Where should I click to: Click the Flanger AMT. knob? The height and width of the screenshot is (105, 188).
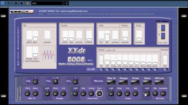47,94
